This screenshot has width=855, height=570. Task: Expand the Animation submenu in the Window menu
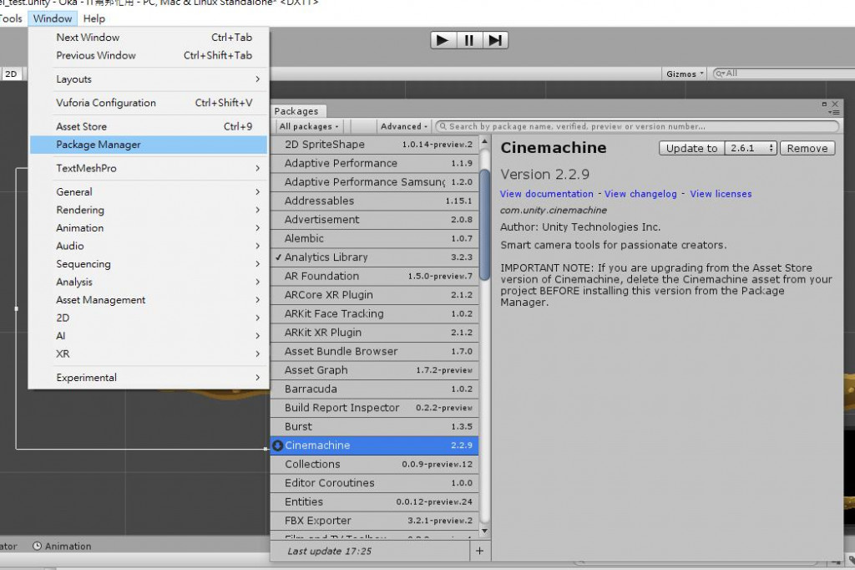click(x=149, y=227)
